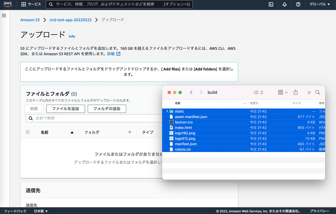
Task: Click the favicon.ico file icon
Action: click(172, 122)
